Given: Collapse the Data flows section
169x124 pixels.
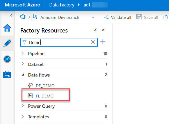Looking at the screenshot, I should point(23,75).
